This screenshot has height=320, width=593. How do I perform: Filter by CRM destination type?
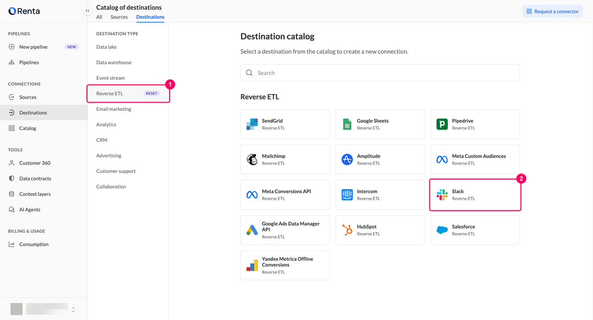[102, 140]
